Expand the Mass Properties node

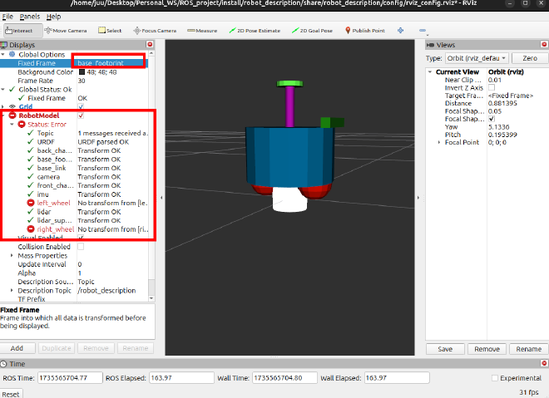(12, 255)
